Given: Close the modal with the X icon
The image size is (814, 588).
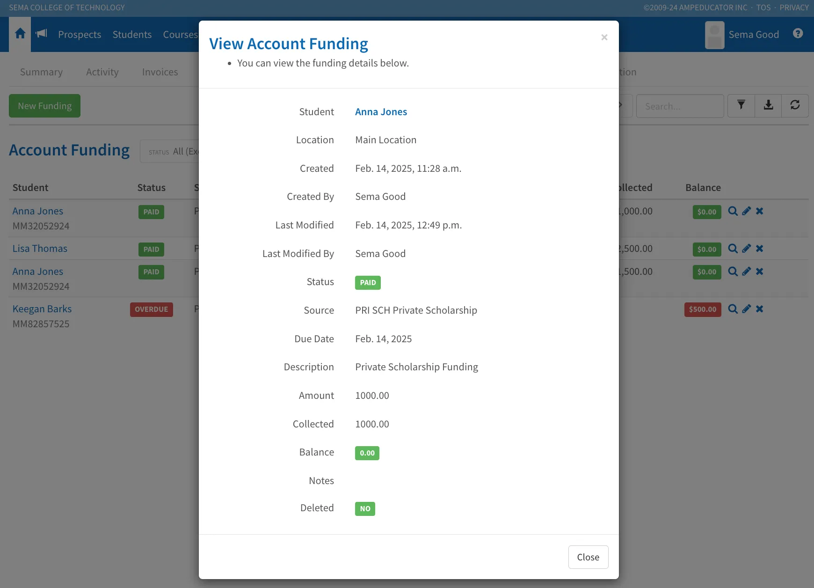Looking at the screenshot, I should [x=604, y=37].
